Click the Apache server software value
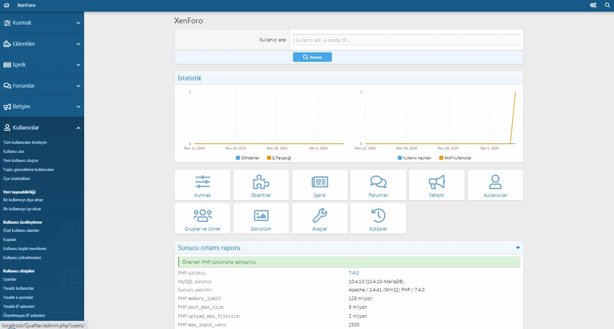The height and width of the screenshot is (329, 614). coord(387,290)
